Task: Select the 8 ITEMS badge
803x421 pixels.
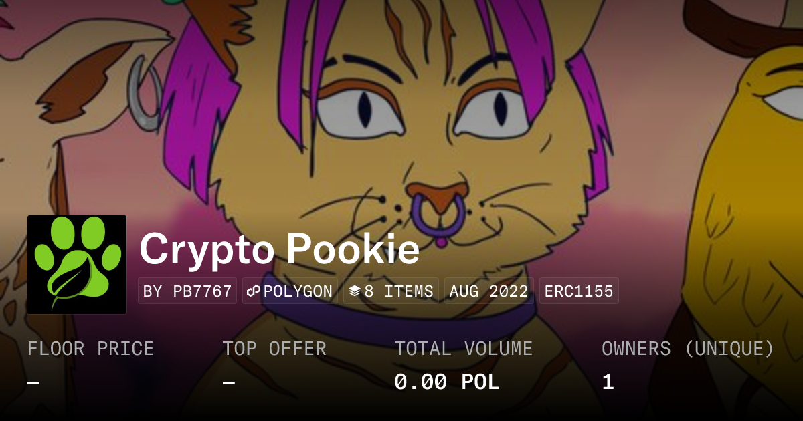Action: point(391,291)
